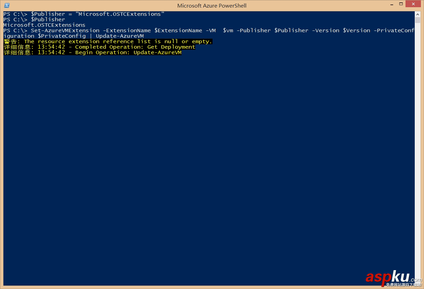The height and width of the screenshot is (289, 424).
Task: Click the unquoted Microsoft.OSTCExtensions output line
Action: coord(44,25)
